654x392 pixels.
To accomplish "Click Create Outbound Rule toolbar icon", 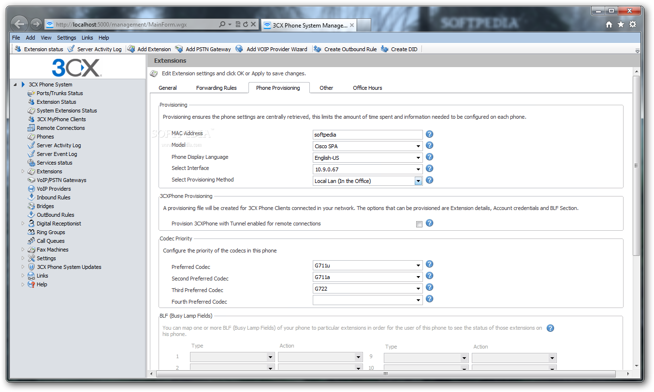I will (318, 49).
